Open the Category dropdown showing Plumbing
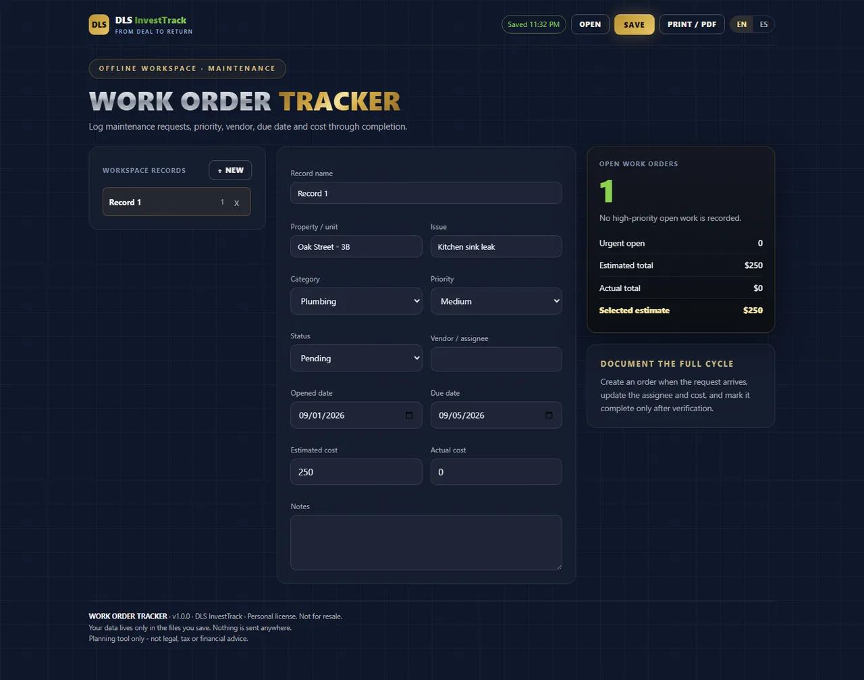 [356, 301]
